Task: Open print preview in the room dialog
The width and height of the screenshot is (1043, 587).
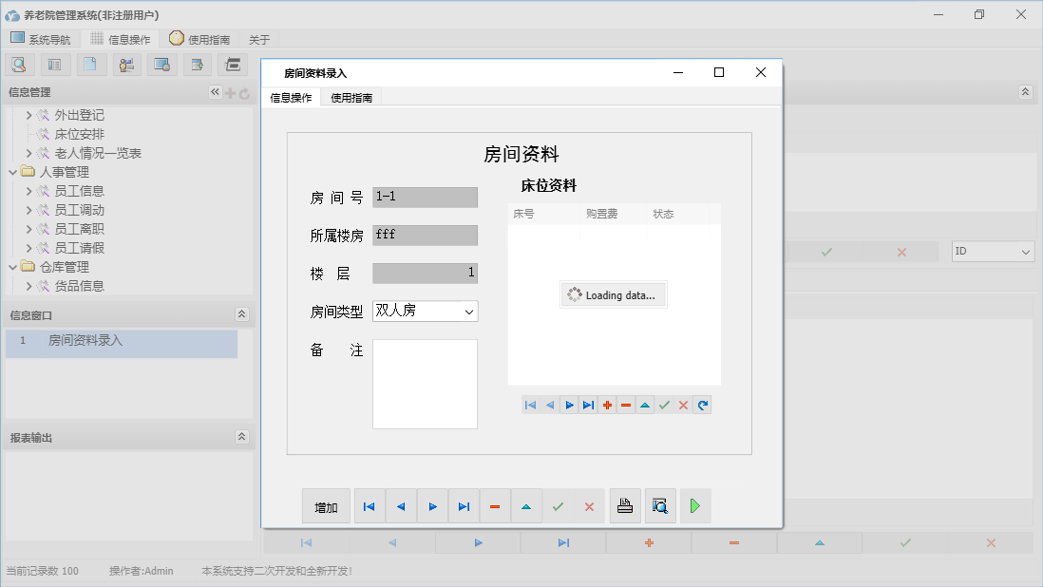Action: click(x=660, y=505)
